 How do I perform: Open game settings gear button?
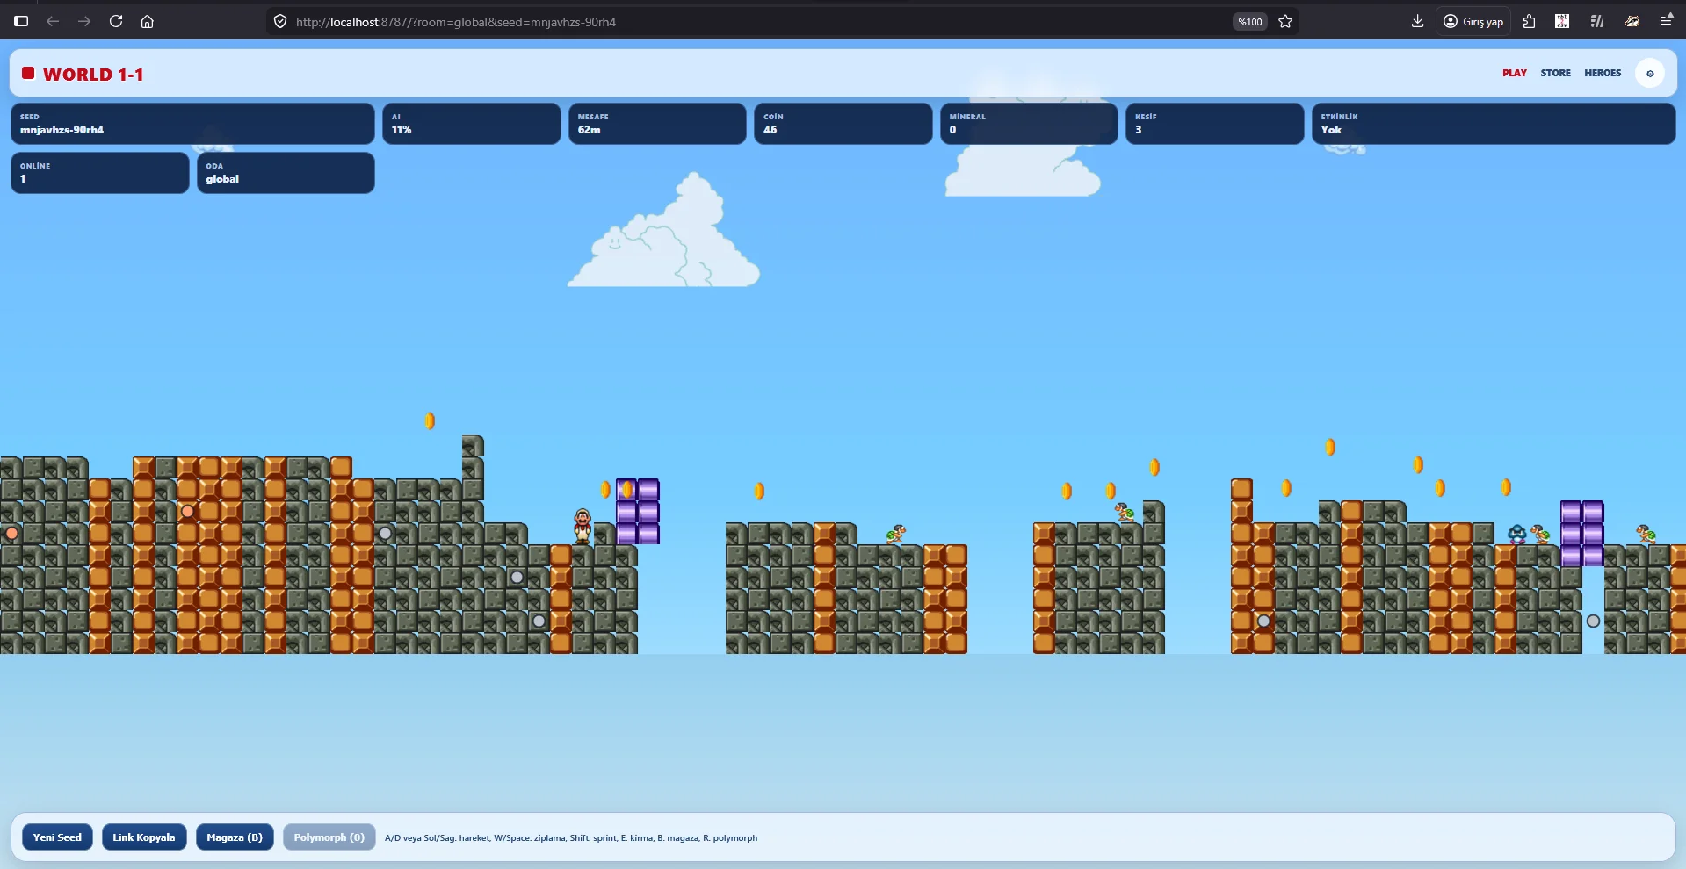coord(1650,74)
